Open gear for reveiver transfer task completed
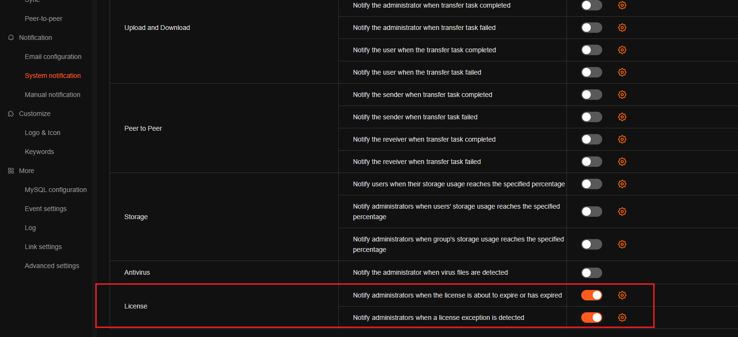The height and width of the screenshot is (337, 738). pyautogui.click(x=622, y=139)
